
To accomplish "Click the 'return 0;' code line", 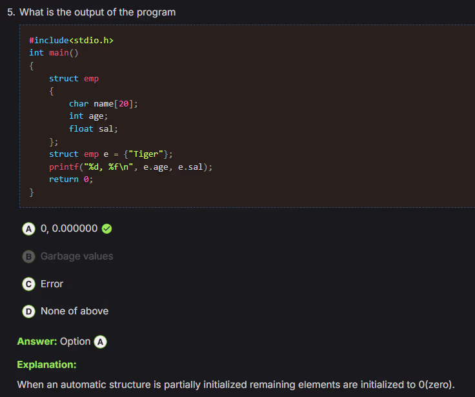I will point(71,179).
